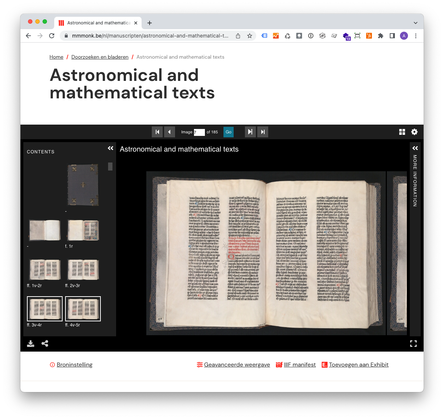Follow the Doorzoeken en bladeren breadcrumb

tap(100, 57)
